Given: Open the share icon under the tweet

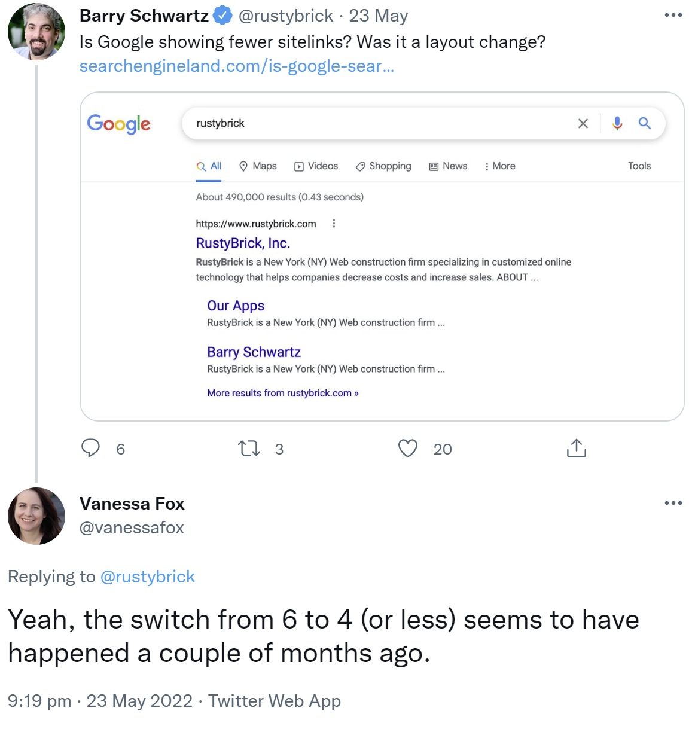Looking at the screenshot, I should click(575, 448).
